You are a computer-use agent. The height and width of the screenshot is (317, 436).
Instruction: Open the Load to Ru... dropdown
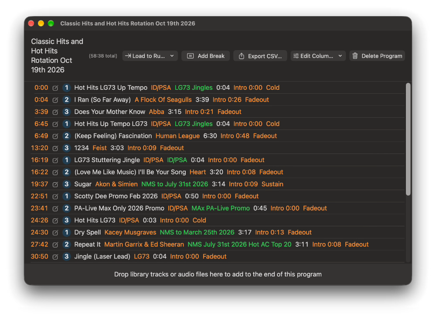click(x=150, y=56)
